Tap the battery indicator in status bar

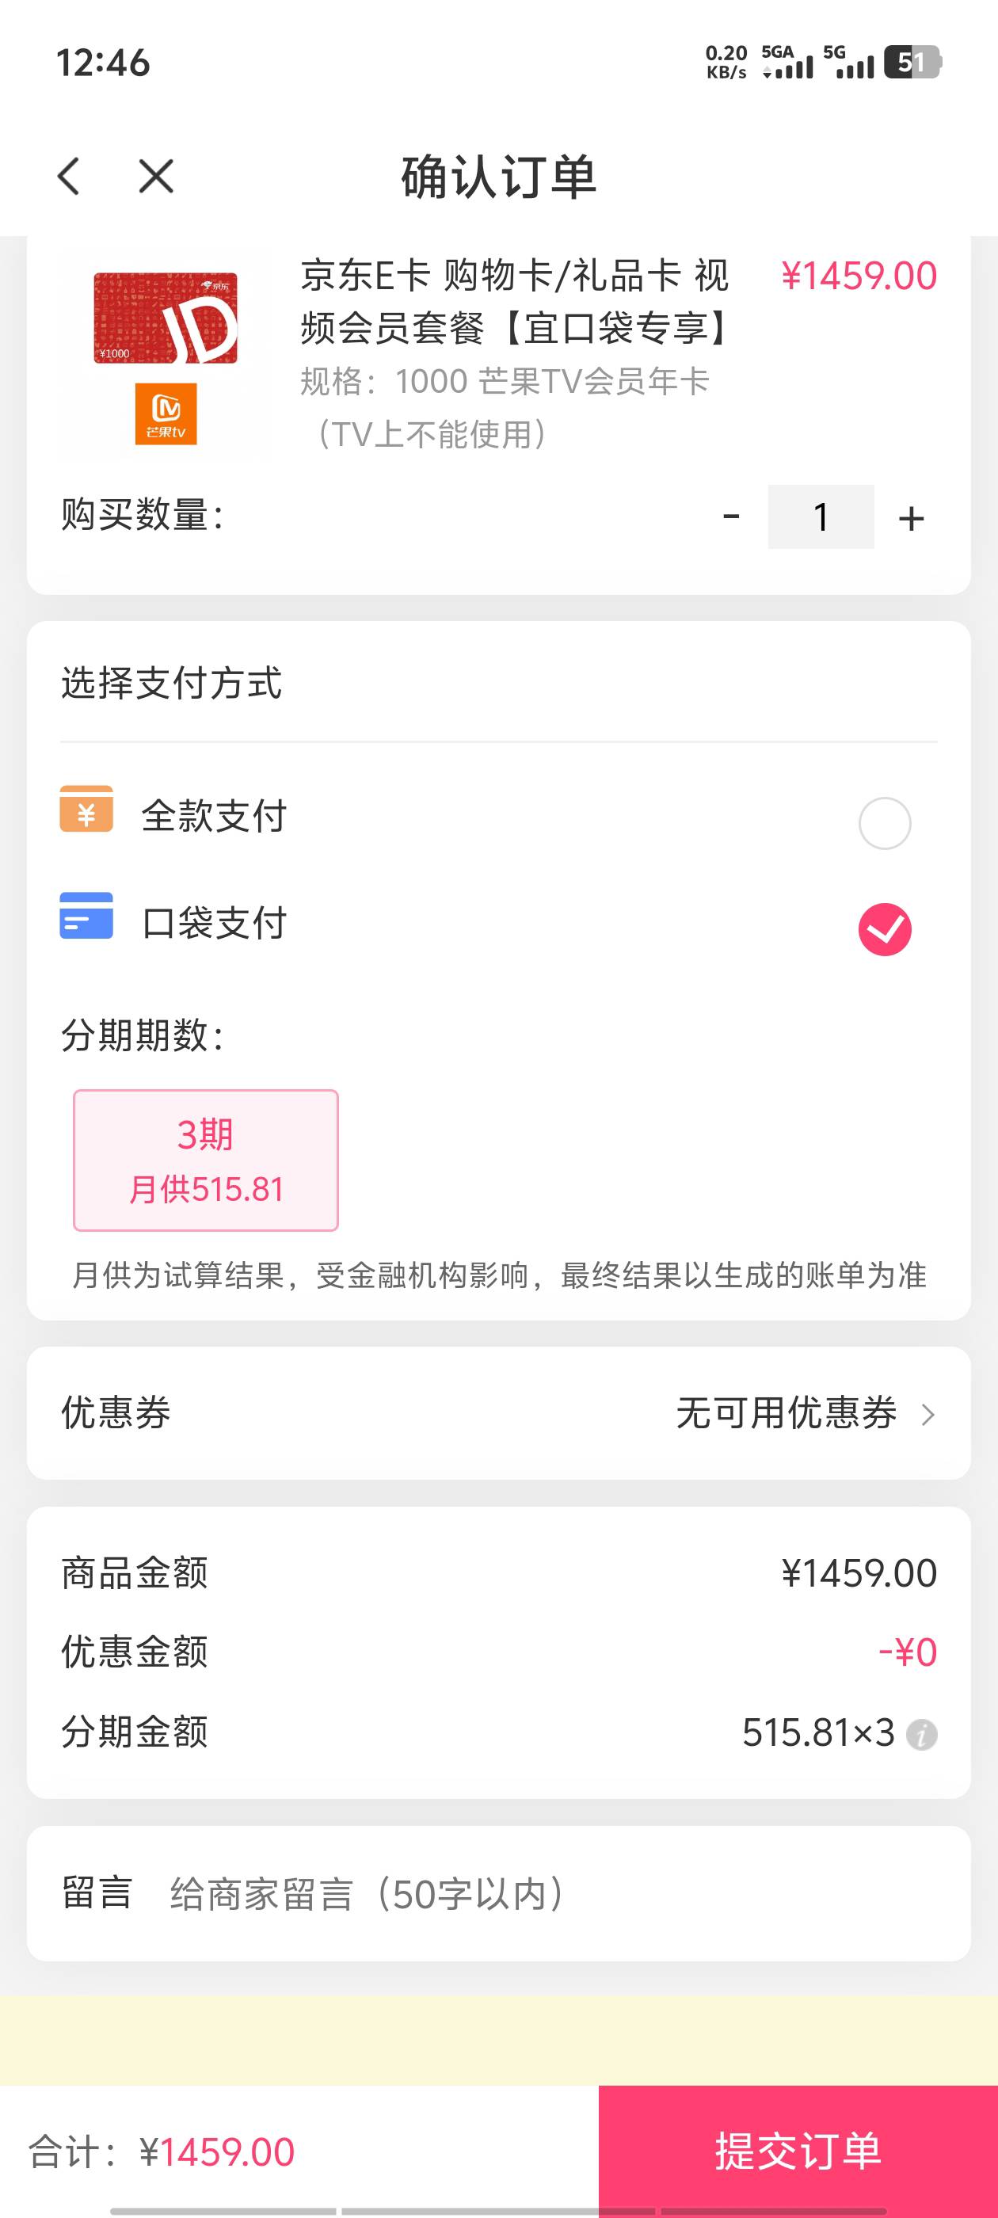[x=912, y=62]
